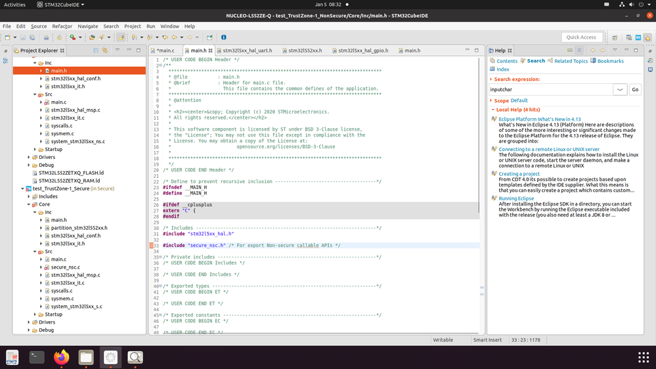Screen dimensions: 656x369
Task: Open Project Explorer View Menu triangle
Action: 118,50
